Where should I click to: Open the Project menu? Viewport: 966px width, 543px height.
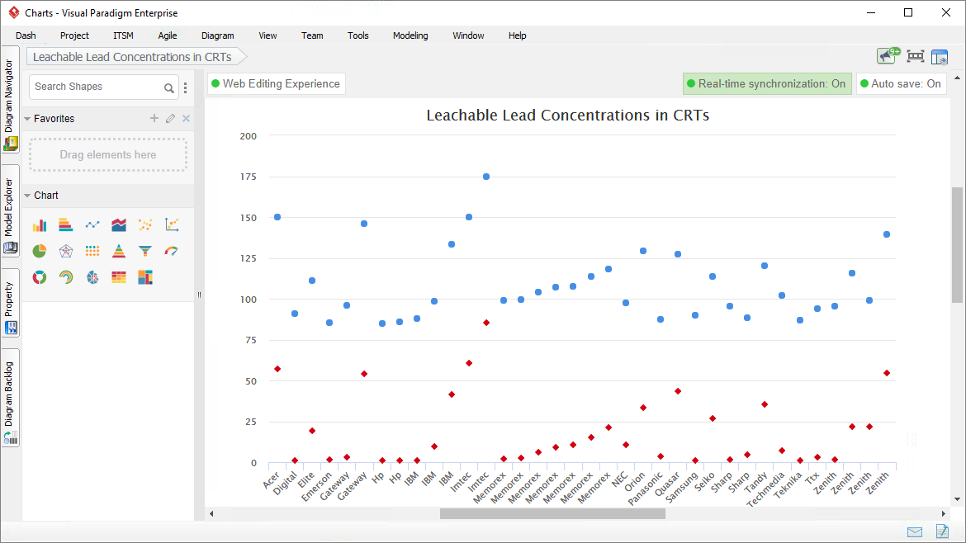[x=74, y=35]
